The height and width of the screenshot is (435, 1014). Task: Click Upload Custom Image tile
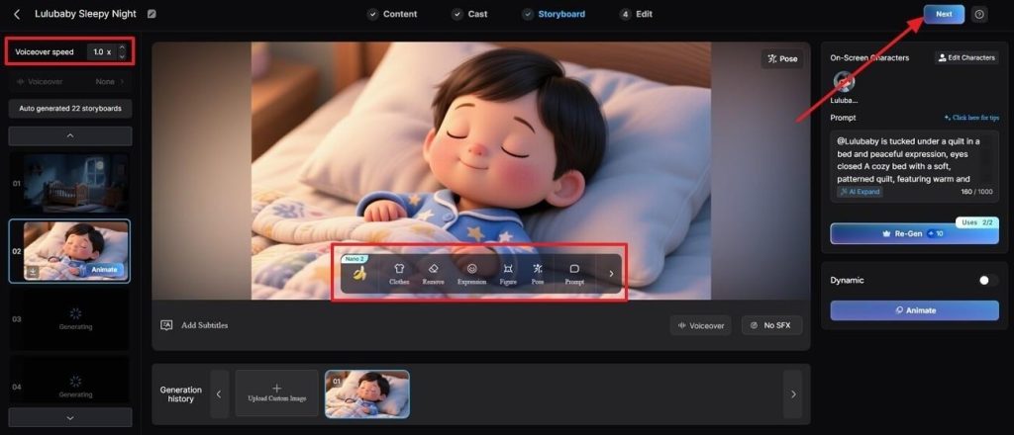(x=277, y=393)
